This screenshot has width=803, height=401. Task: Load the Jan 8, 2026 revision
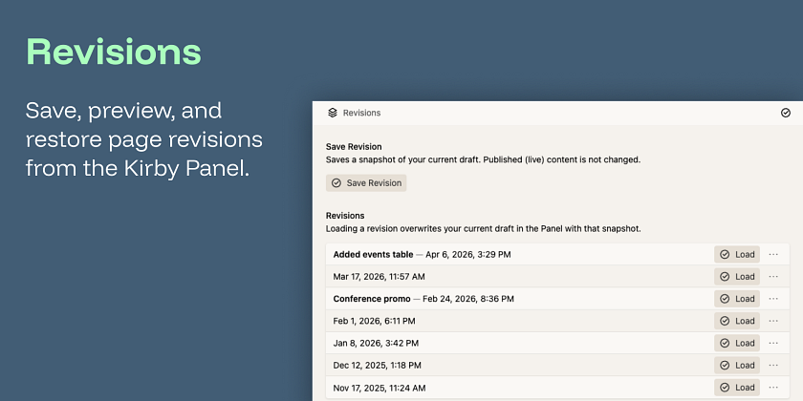[x=737, y=343]
